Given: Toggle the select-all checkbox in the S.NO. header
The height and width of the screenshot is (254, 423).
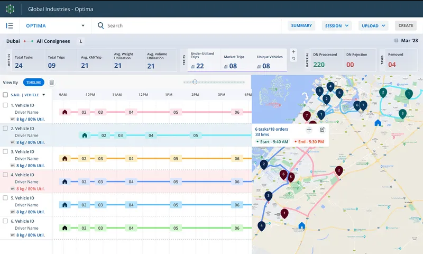Looking at the screenshot, I should pyautogui.click(x=5, y=95).
